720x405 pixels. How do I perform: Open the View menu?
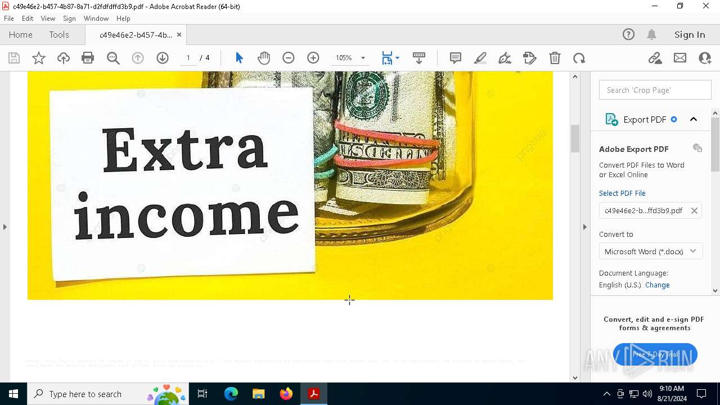48,19
